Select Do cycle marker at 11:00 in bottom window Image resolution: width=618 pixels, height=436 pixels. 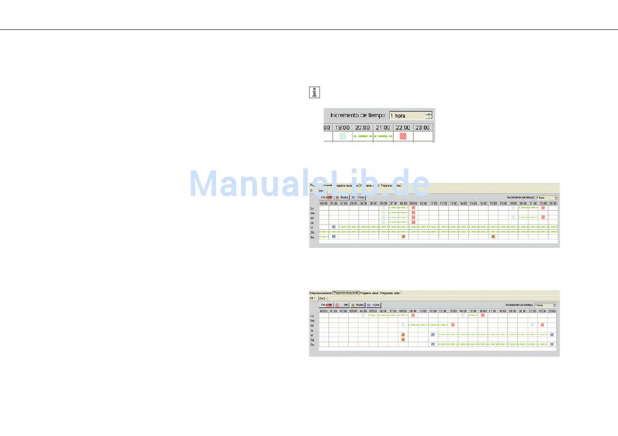[433, 344]
